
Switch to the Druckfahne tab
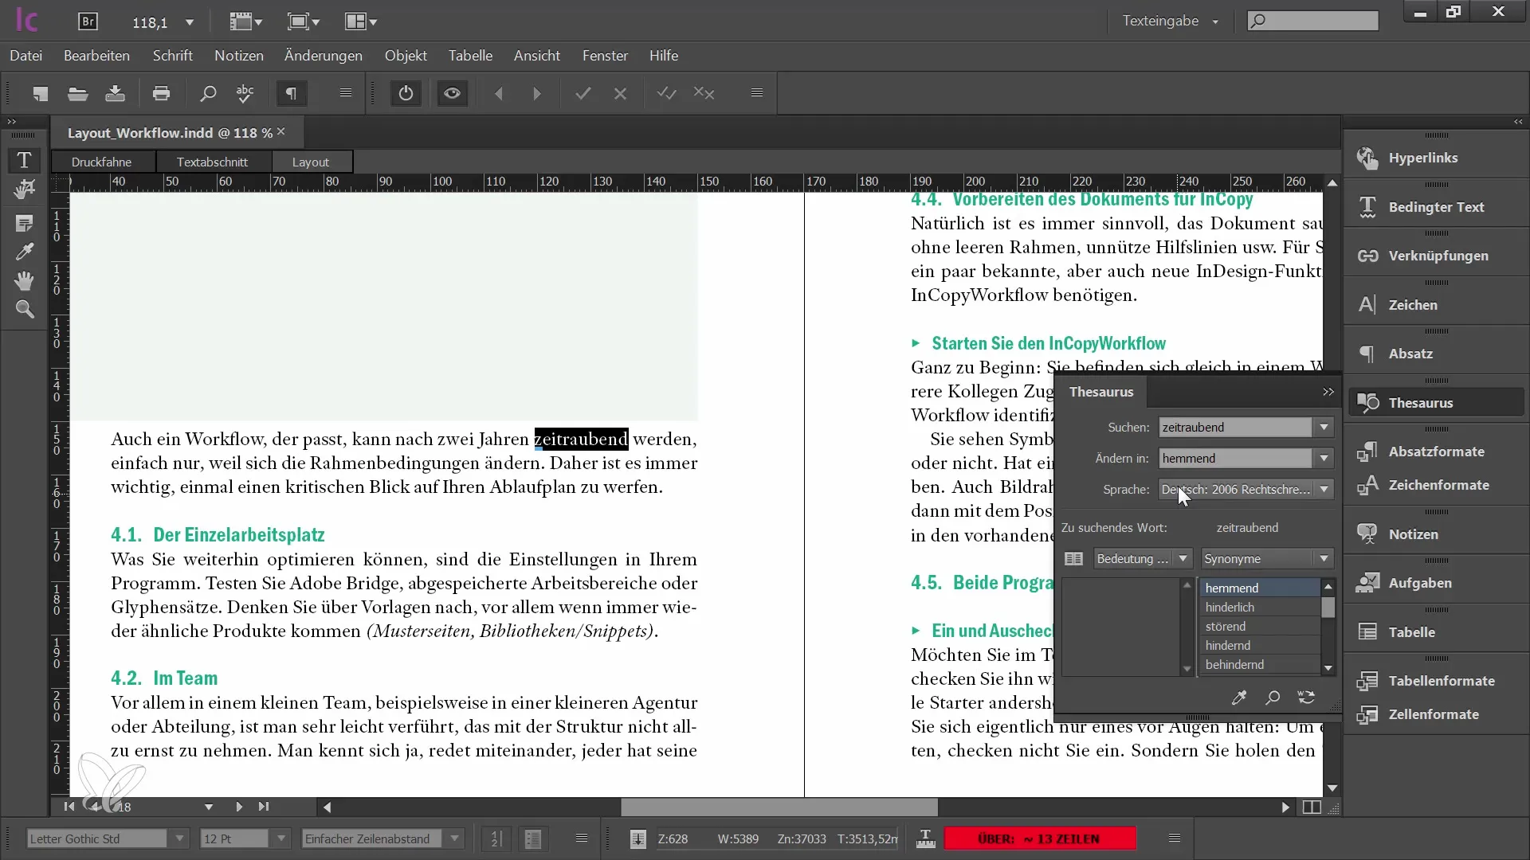point(101,161)
